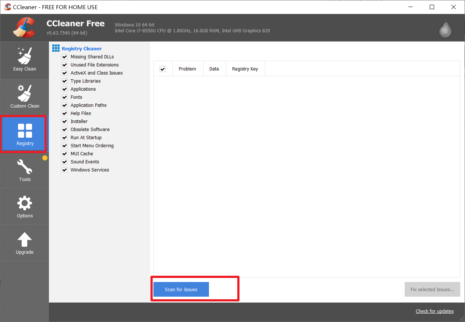The width and height of the screenshot is (465, 322).
Task: Open the Custom Clean section
Action: click(25, 97)
